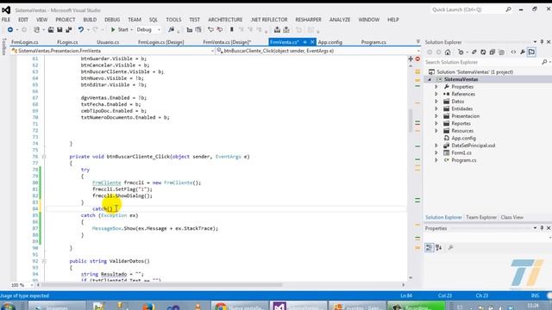552x310 pixels.
Task: Select Form1.cs in Solution Explorer
Action: click(461, 153)
